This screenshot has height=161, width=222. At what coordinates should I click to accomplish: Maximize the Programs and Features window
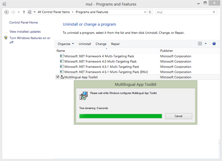[x=205, y=3]
